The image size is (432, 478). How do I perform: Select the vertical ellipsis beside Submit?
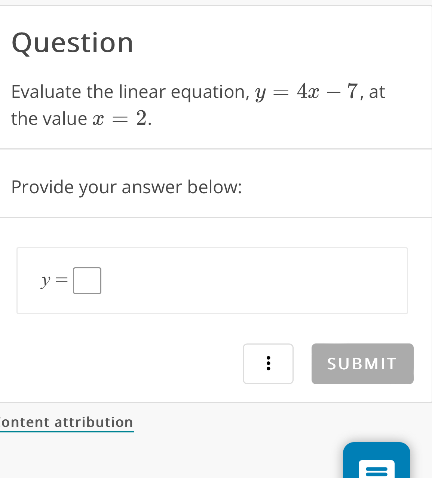click(x=268, y=364)
